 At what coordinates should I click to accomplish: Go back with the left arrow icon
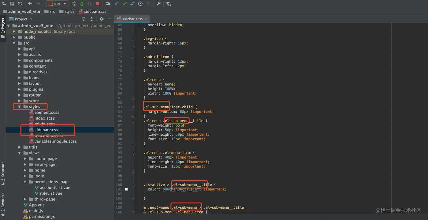(x=30, y=4)
